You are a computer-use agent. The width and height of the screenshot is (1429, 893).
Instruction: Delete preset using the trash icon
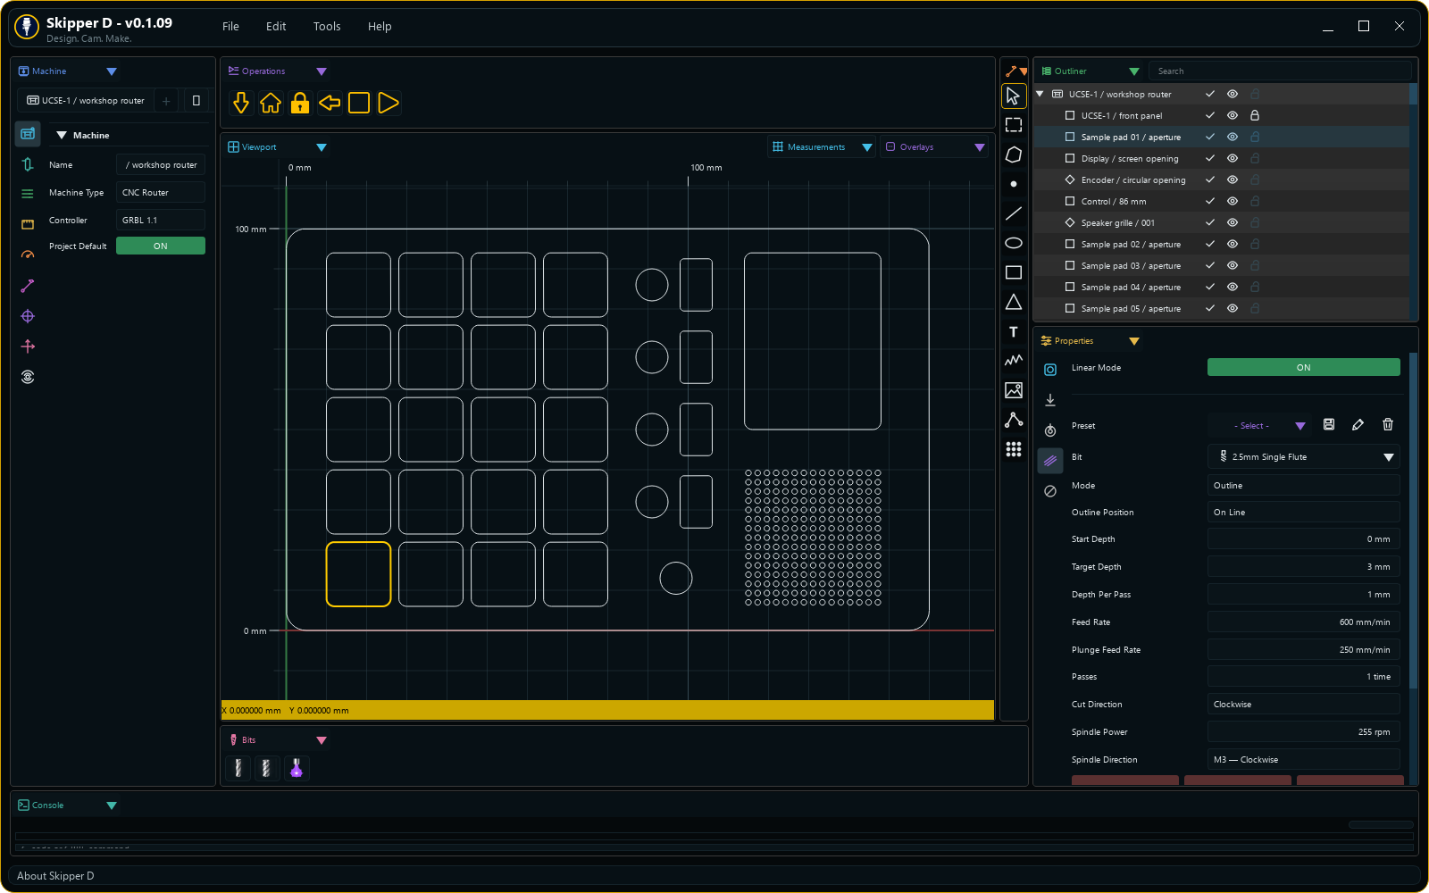click(x=1388, y=425)
